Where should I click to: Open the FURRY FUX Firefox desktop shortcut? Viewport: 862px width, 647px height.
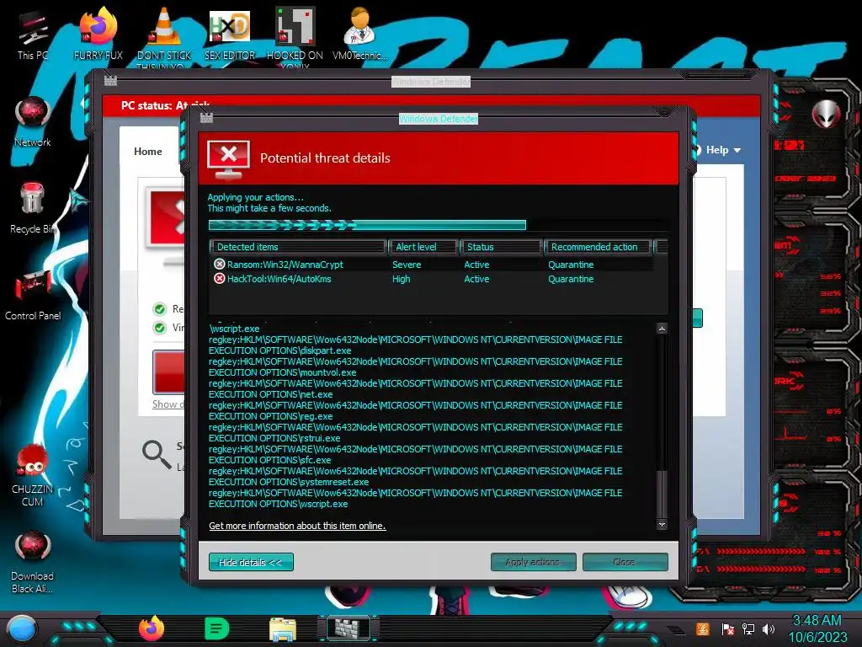point(98,34)
